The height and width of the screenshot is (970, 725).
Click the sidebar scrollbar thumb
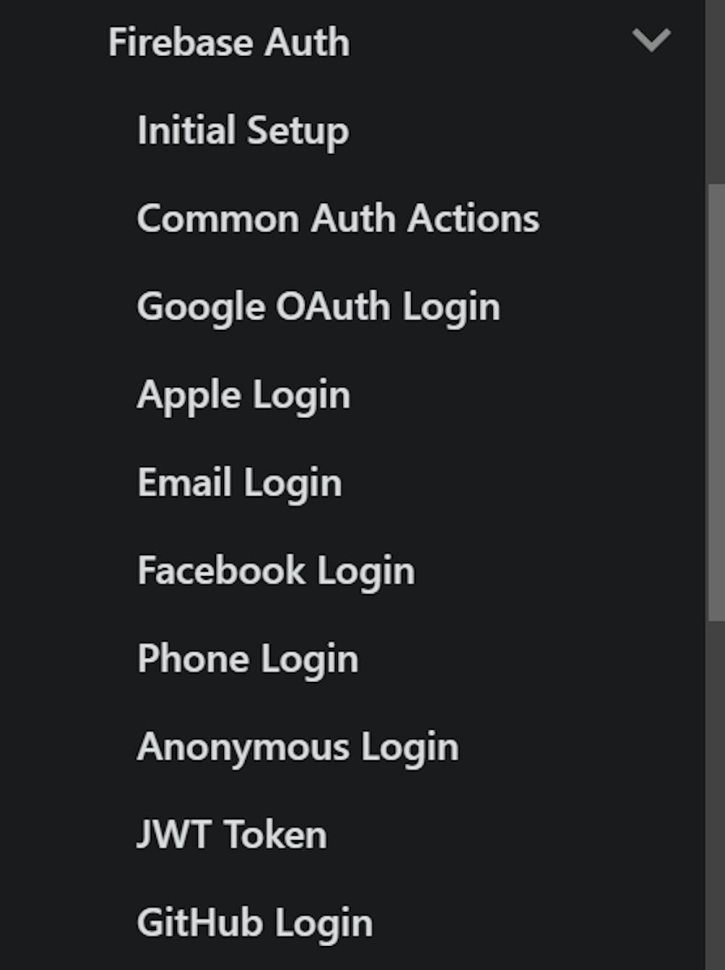pos(716,403)
